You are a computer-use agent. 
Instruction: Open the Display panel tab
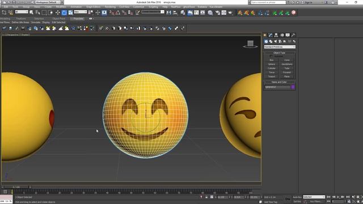click(288, 35)
